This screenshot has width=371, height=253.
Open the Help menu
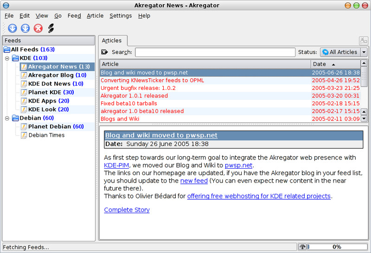pyautogui.click(x=144, y=16)
